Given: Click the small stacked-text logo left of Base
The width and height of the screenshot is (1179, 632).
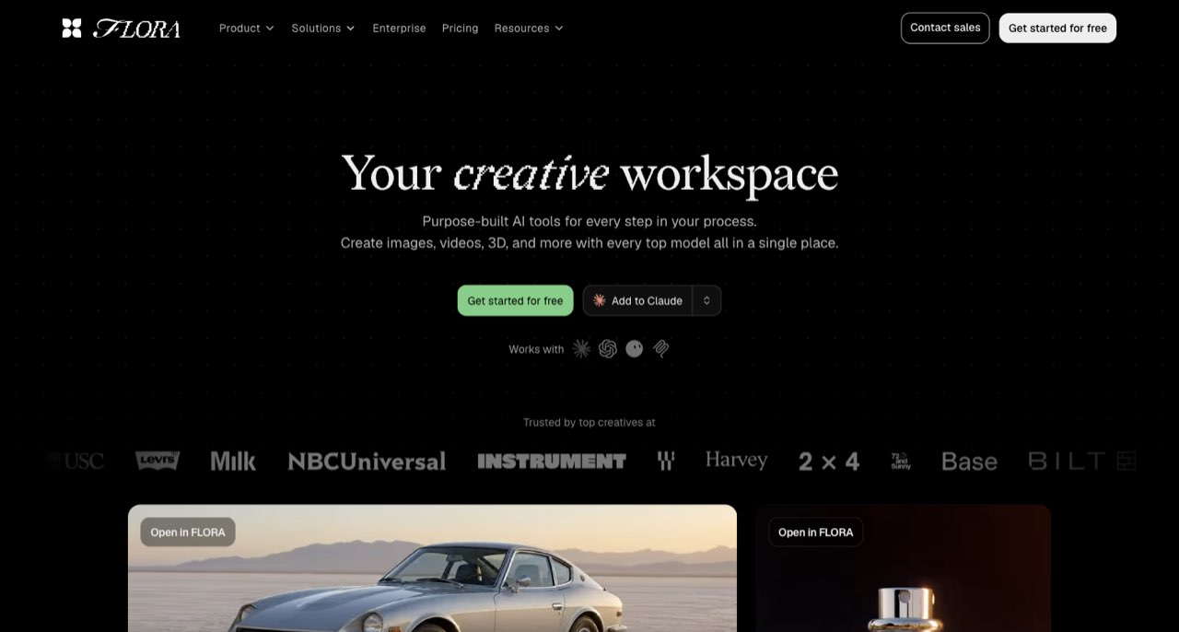Looking at the screenshot, I should (900, 461).
